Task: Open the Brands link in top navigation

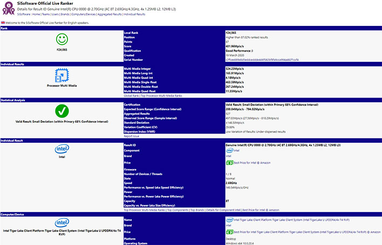Action: pyautogui.click(x=64, y=15)
